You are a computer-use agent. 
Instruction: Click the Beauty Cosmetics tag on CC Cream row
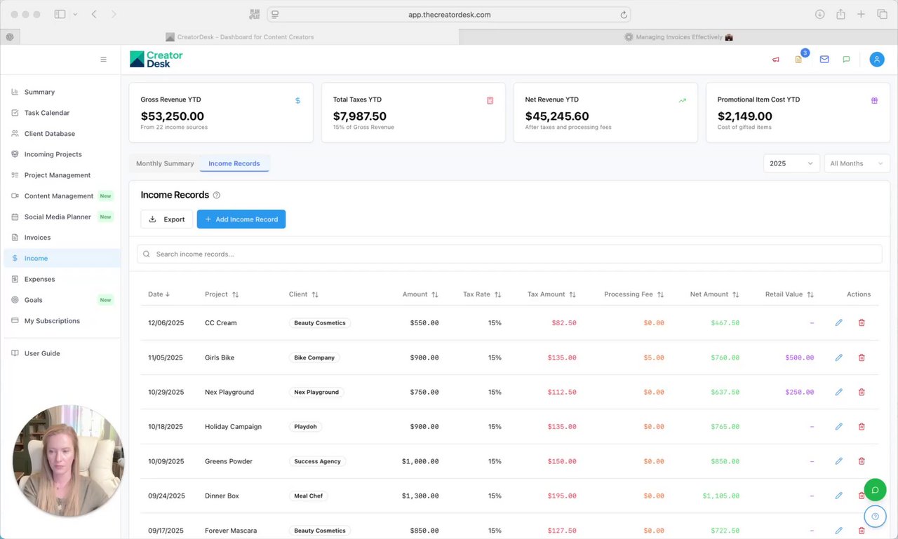[320, 323]
